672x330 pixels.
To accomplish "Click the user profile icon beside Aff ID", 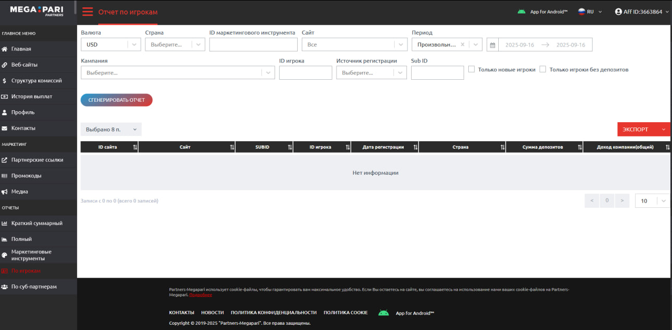I will click(x=618, y=12).
